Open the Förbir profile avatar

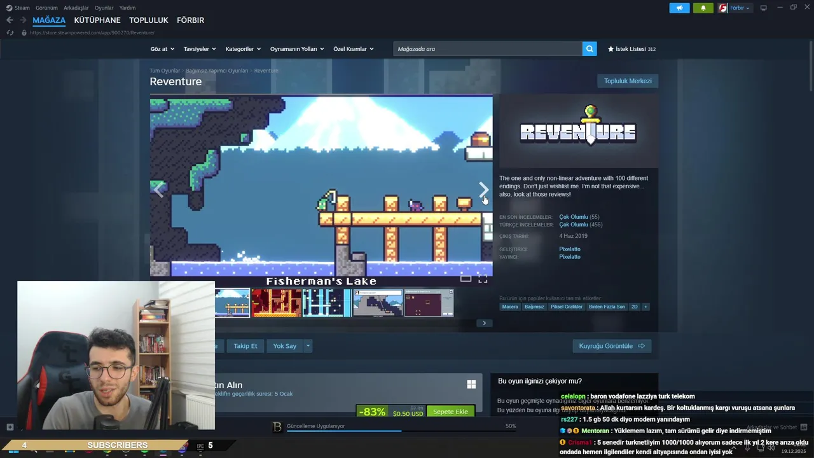723,8
